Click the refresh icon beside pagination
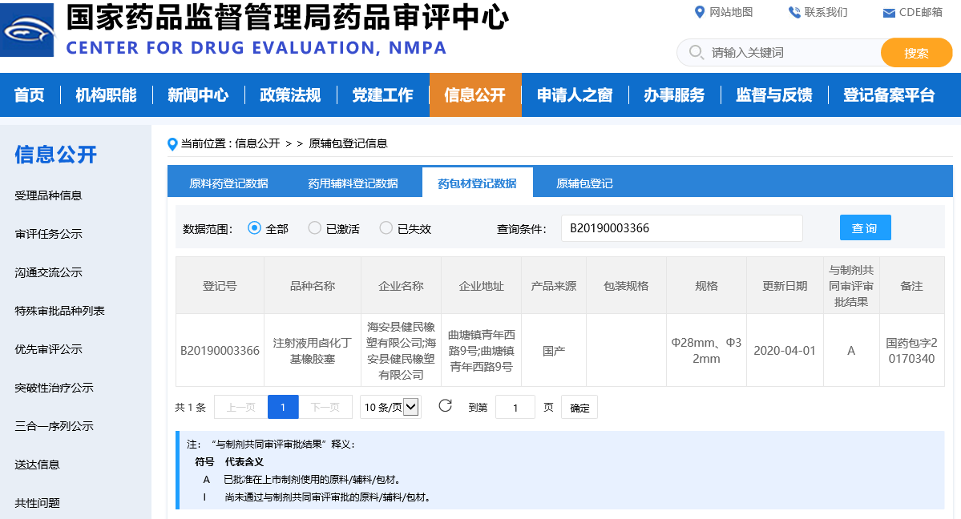Viewport: 961px width, 519px height. tap(445, 406)
